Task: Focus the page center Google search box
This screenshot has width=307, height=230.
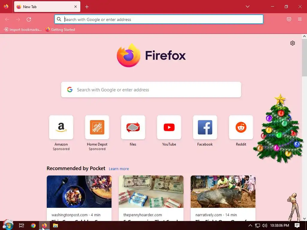Action: point(151,90)
